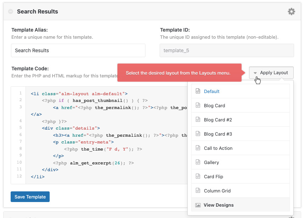Viewport: 304px width, 218px height.
Task: Click line number 5 in the gutter
Action: (x=21, y=127)
